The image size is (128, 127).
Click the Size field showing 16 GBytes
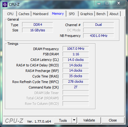pyautogui.click(x=37, y=30)
